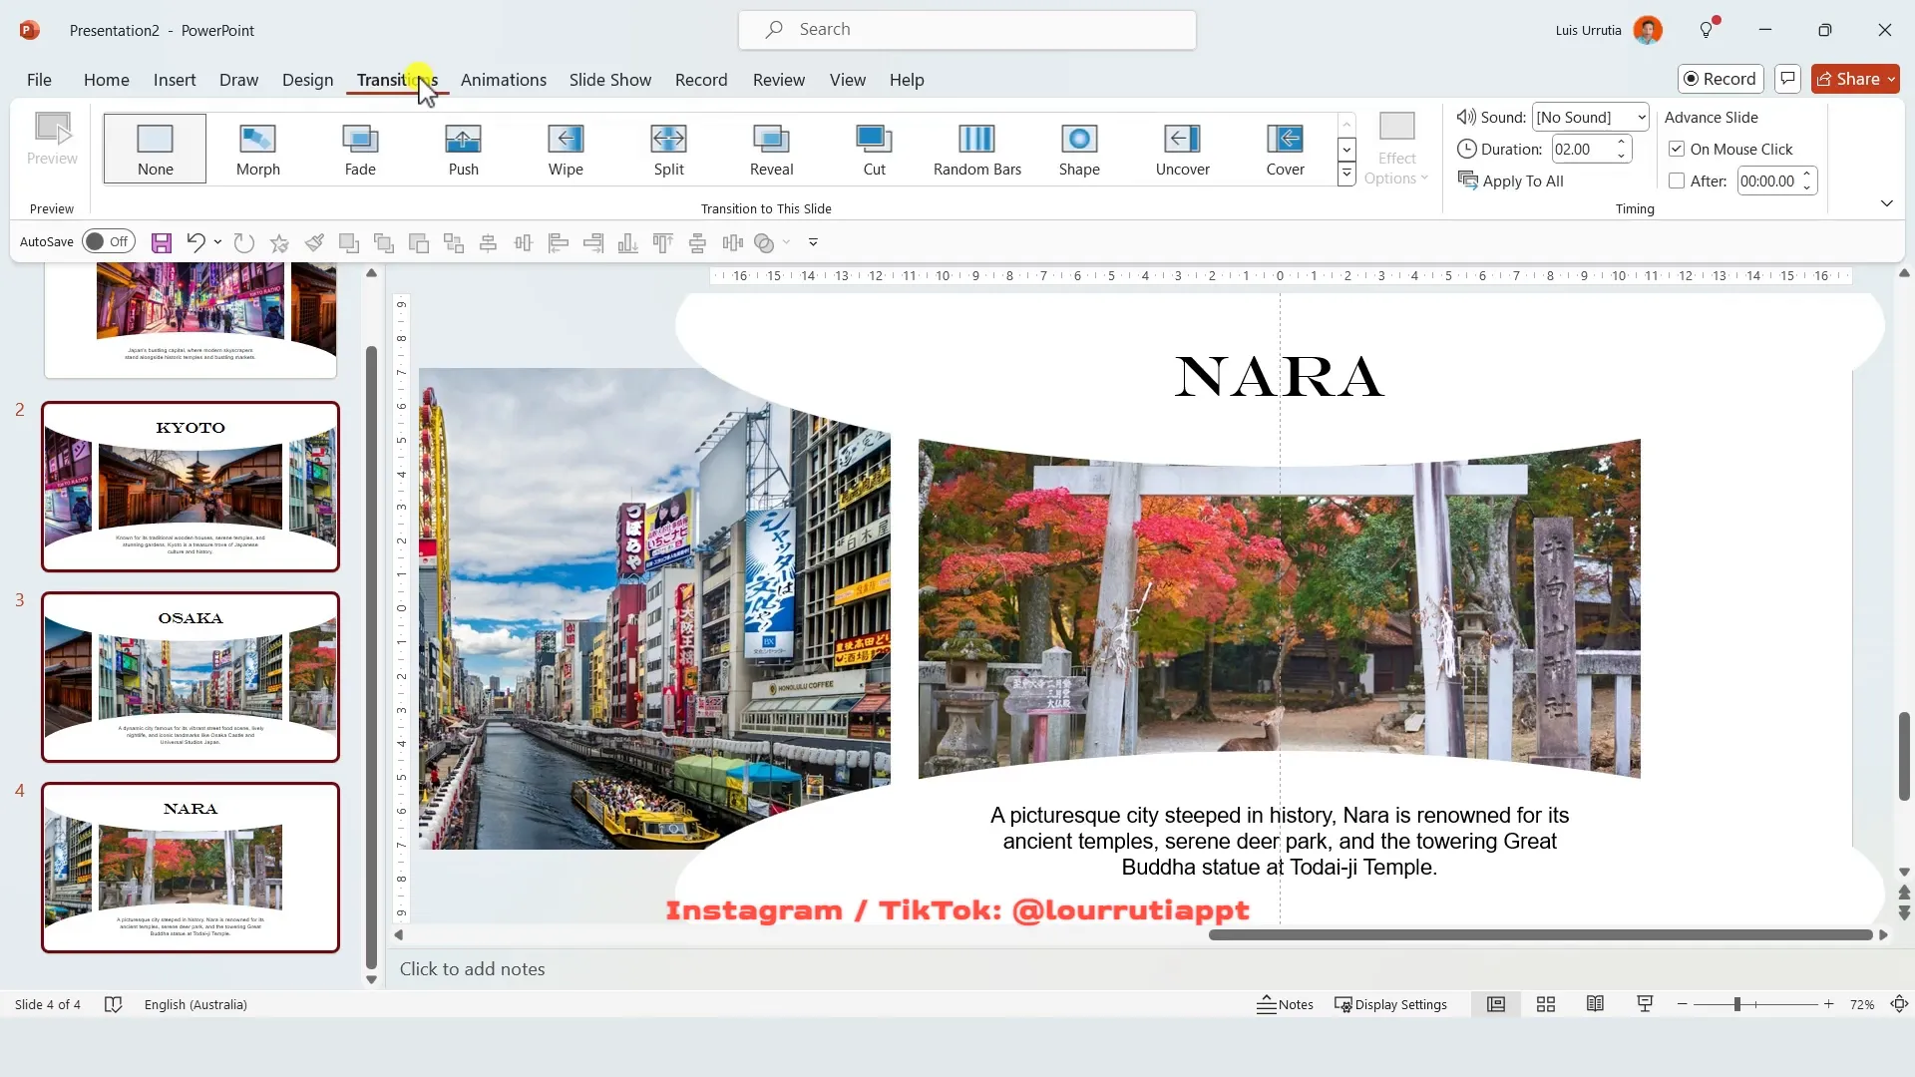
Task: Open Reading View icon
Action: pos(1595,1004)
